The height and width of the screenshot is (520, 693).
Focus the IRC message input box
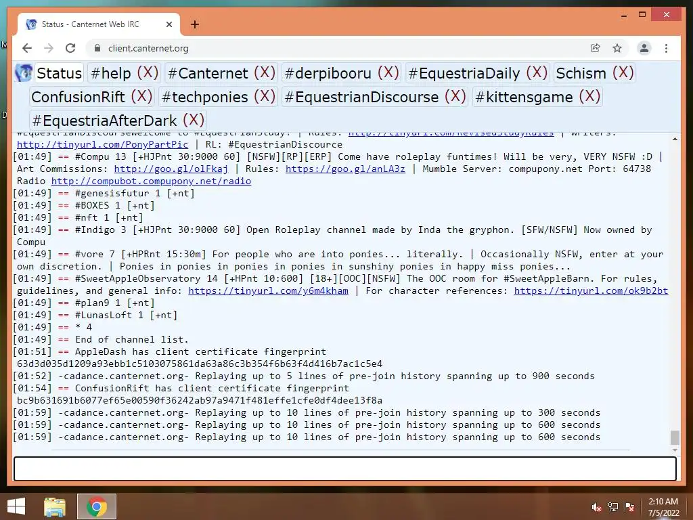[344, 469]
